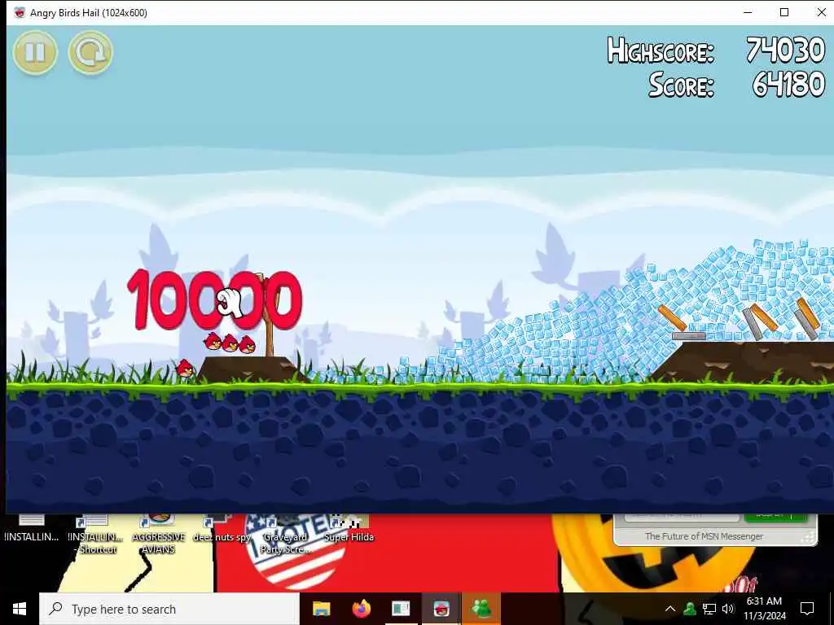
Task: Click 'The Future of MSN Messenger' link
Action: (x=704, y=536)
